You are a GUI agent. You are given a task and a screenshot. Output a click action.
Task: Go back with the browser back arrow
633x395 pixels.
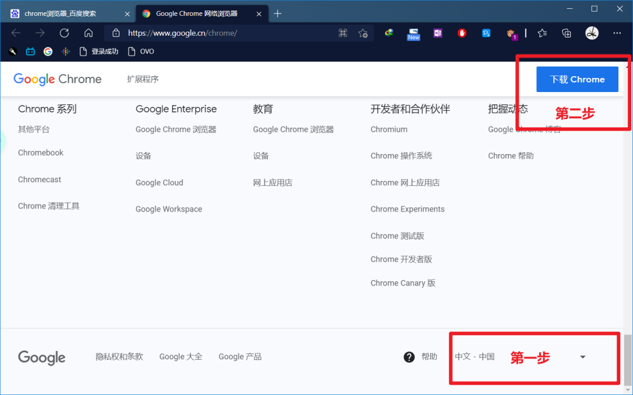tap(16, 33)
